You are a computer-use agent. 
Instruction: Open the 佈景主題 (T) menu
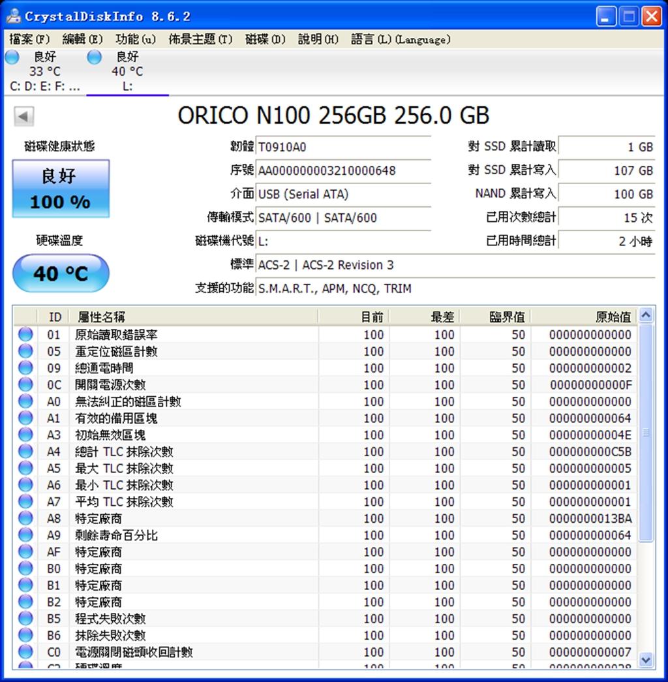[x=200, y=40]
